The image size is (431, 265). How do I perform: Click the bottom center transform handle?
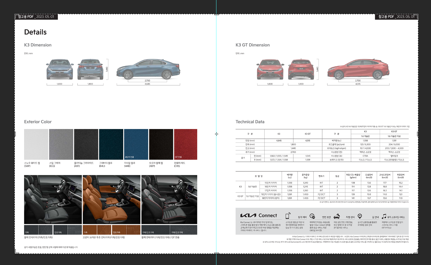click(x=216, y=253)
